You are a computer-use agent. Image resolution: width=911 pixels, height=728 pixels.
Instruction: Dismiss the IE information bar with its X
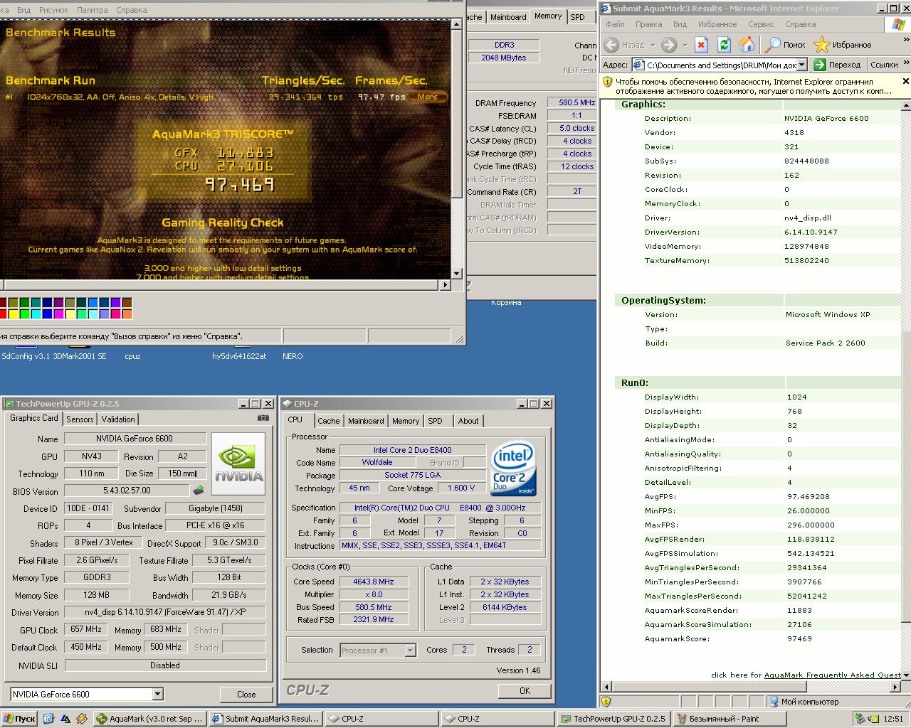pyautogui.click(x=905, y=82)
